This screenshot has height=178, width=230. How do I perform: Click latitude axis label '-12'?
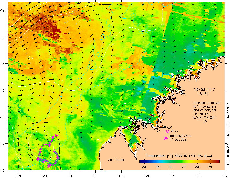pyautogui.click(x=3, y=10)
